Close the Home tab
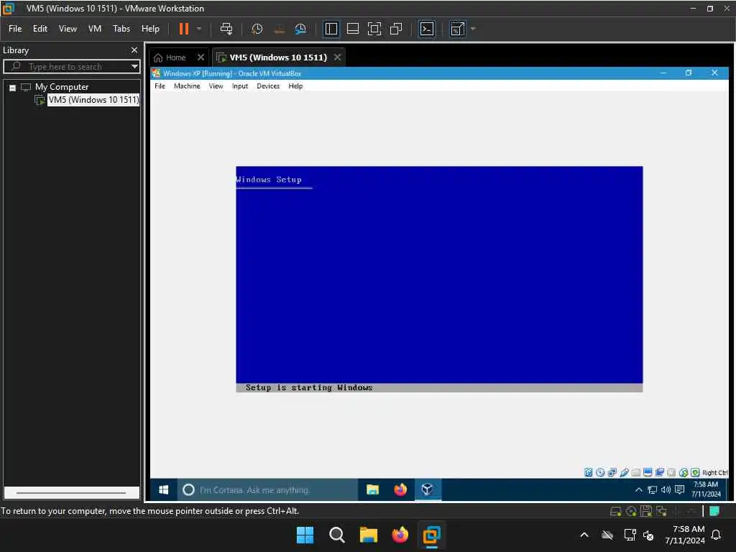Viewport: 736px width, 552px height. click(201, 57)
